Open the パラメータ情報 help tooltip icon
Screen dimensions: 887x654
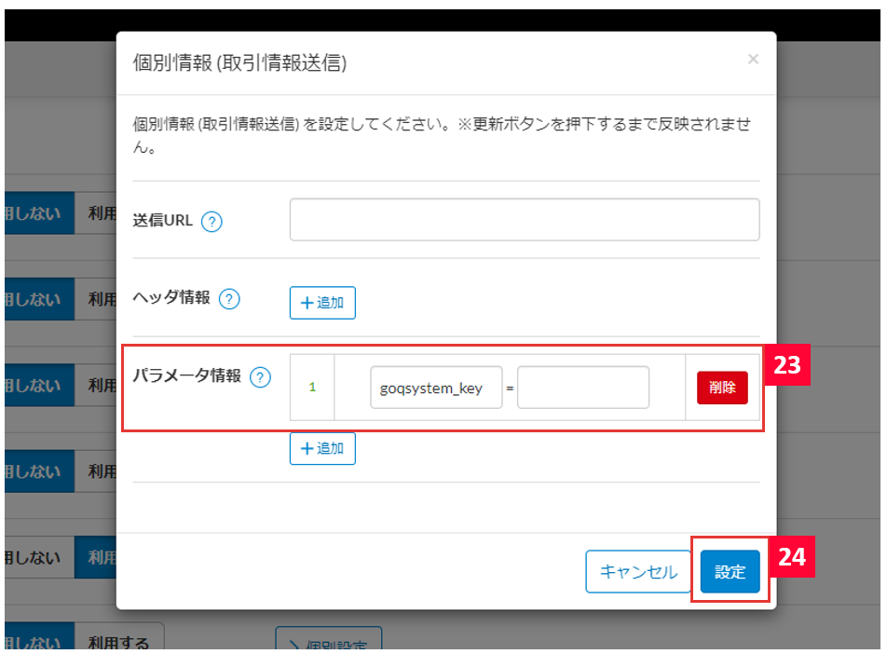click(262, 378)
